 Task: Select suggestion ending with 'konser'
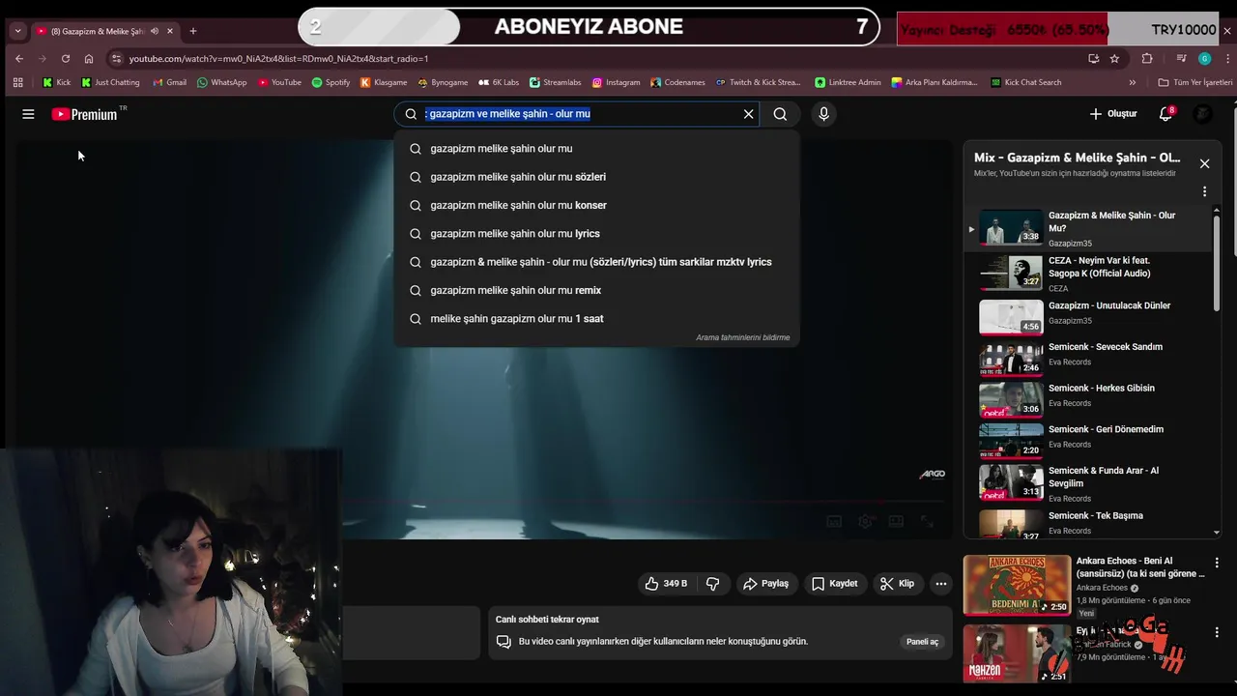tap(596, 205)
